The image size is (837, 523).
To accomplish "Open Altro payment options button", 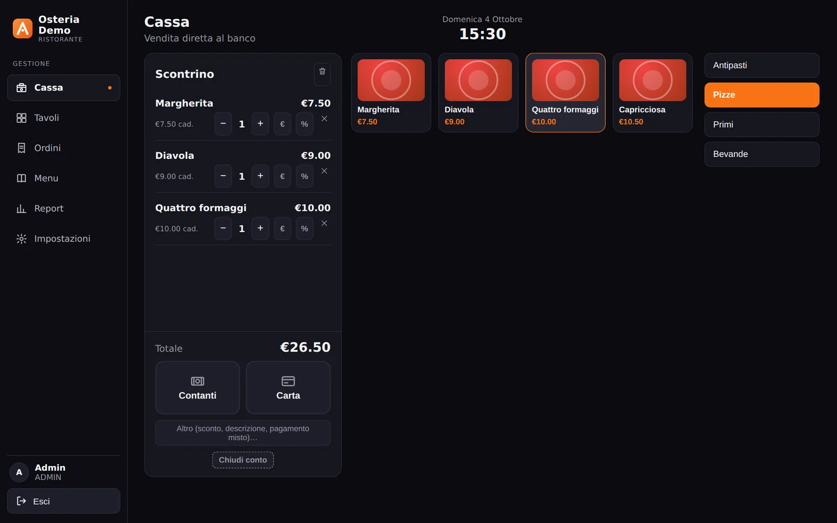I will click(x=243, y=433).
